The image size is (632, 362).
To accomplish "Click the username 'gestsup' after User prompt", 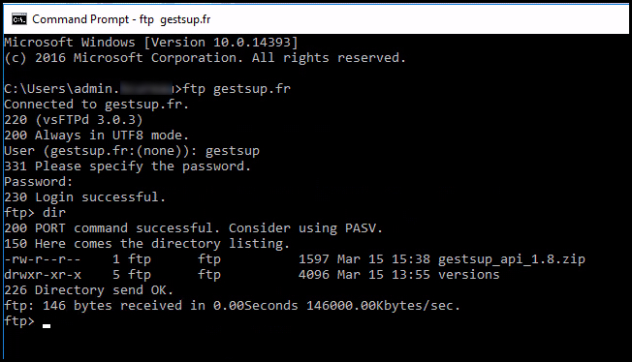I will 233,151.
